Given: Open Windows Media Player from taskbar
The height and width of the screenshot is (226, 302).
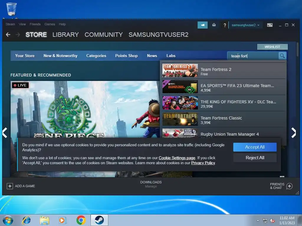Looking at the screenshot, I should [x=63, y=220].
